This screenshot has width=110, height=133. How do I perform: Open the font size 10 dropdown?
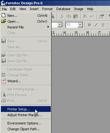click(80, 25)
